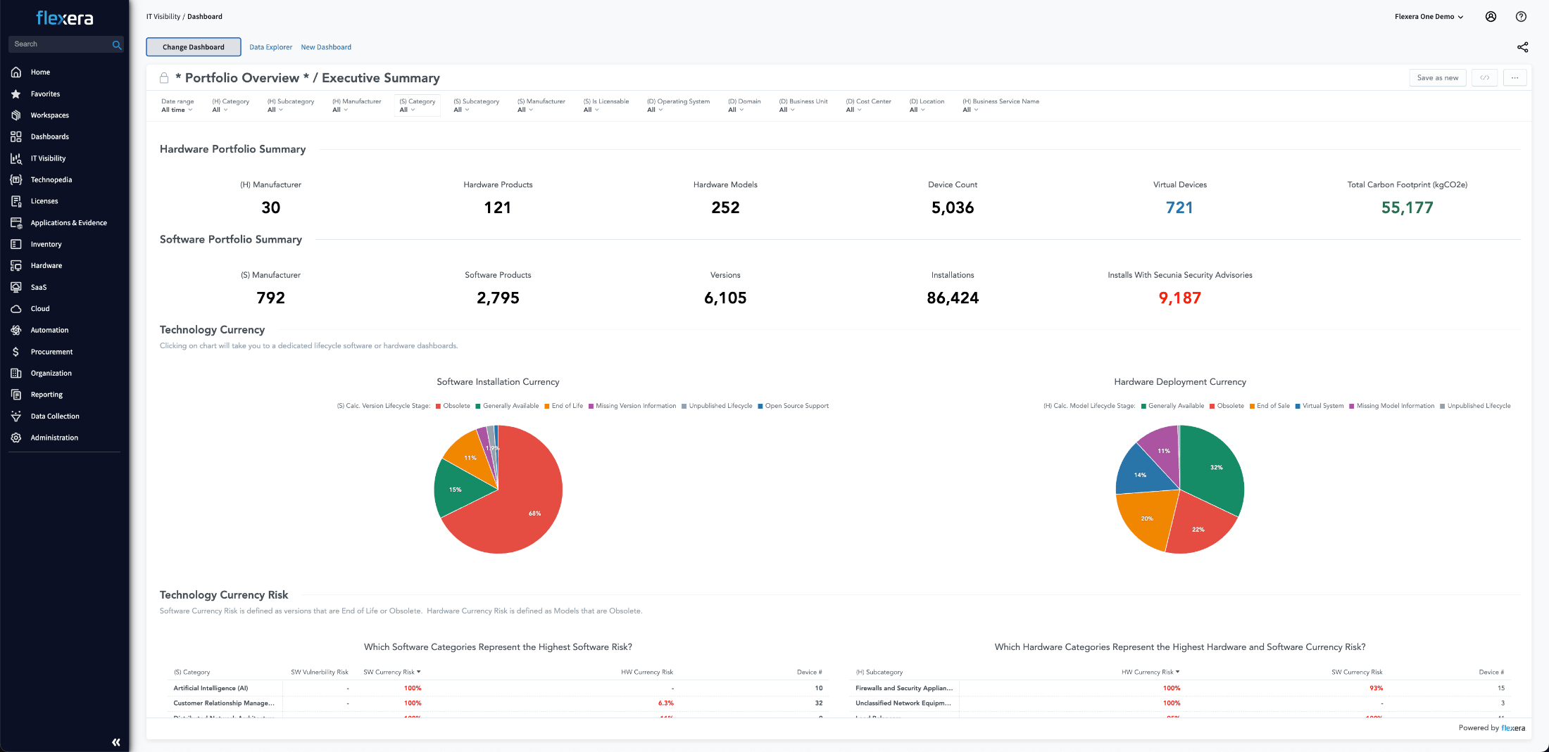The width and height of the screenshot is (1549, 752).
Task: Open the Automation sidebar icon
Action: (15, 330)
